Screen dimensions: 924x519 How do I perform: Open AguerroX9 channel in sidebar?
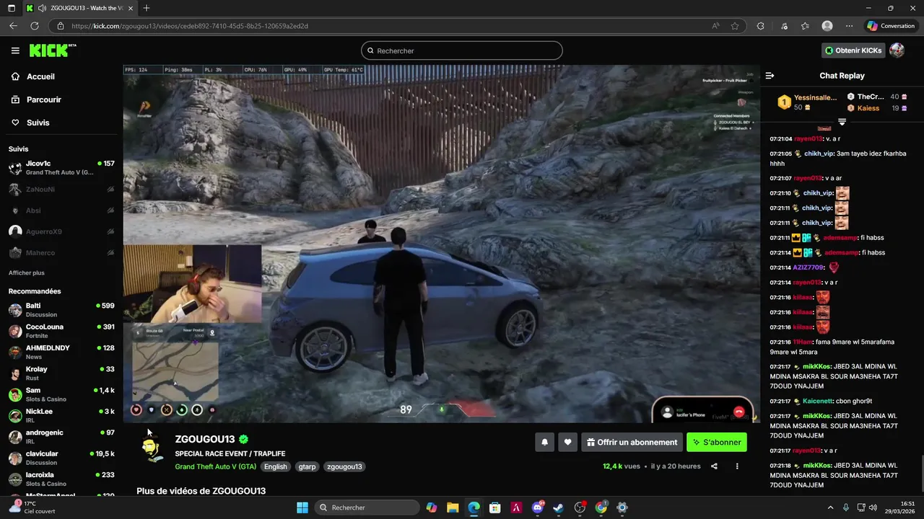pyautogui.click(x=61, y=231)
